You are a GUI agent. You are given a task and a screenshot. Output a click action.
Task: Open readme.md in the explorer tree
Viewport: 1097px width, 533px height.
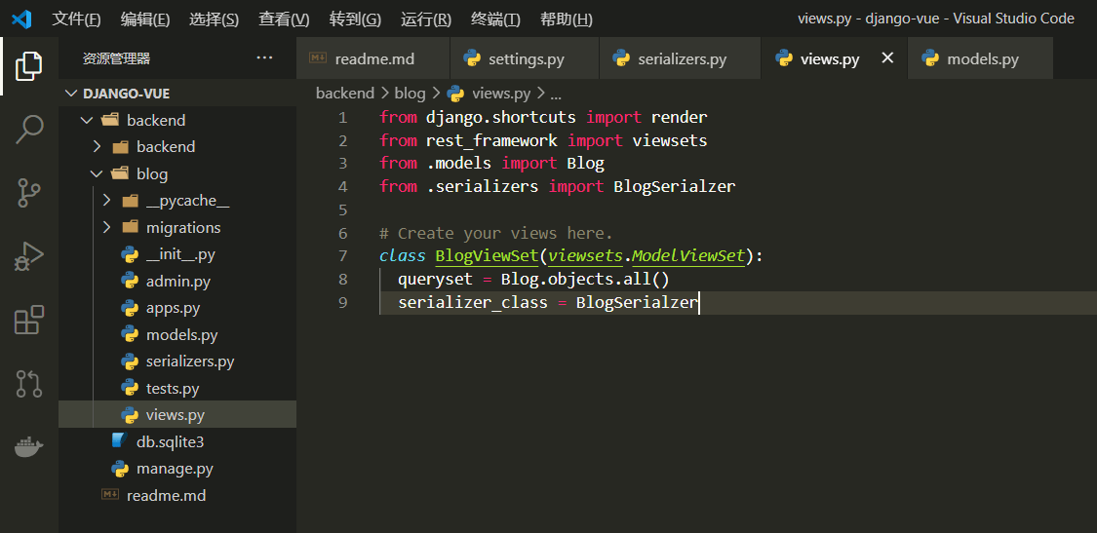[x=177, y=495]
